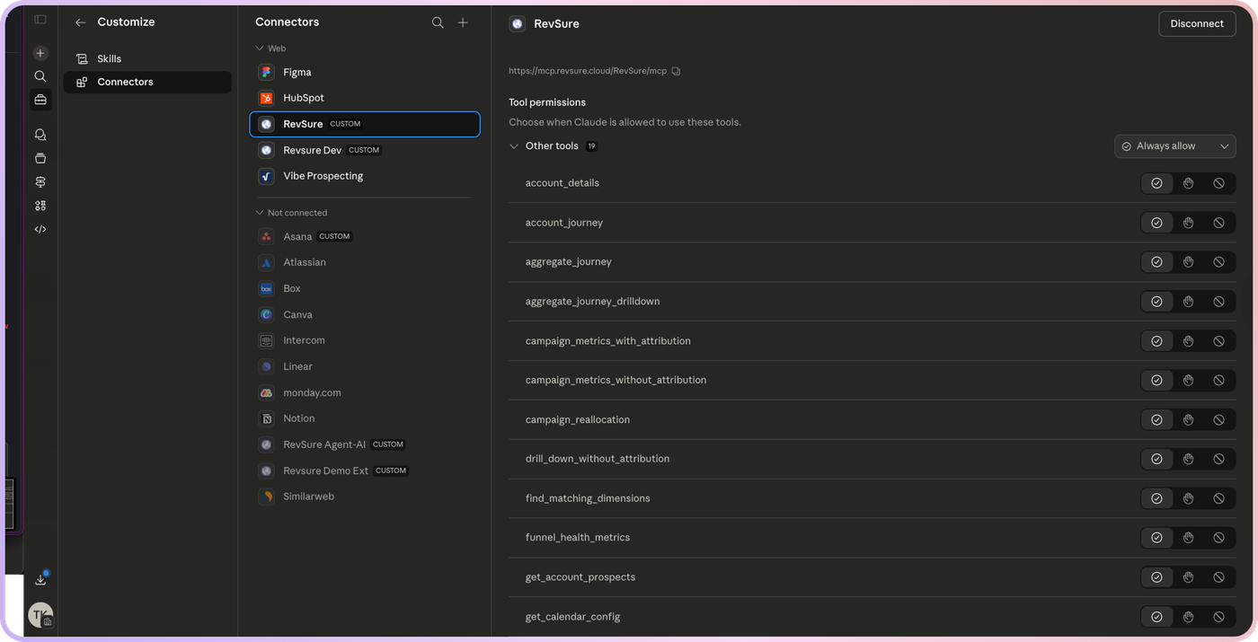Image resolution: width=1258 pixels, height=642 pixels.
Task: Block the get_account_prospects tool
Action: pos(1218,577)
